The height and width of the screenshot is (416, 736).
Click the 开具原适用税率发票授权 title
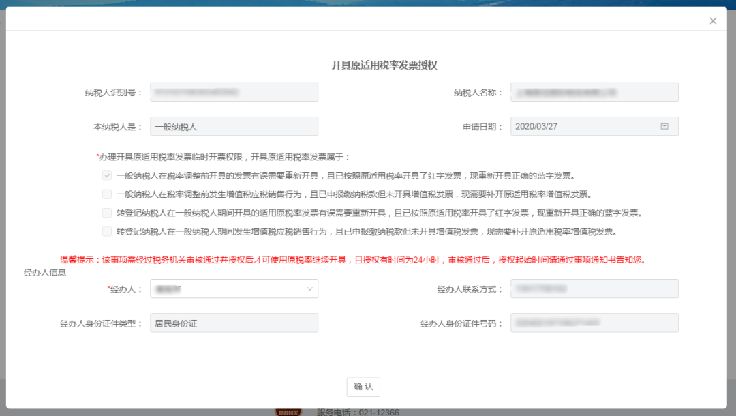(384, 65)
